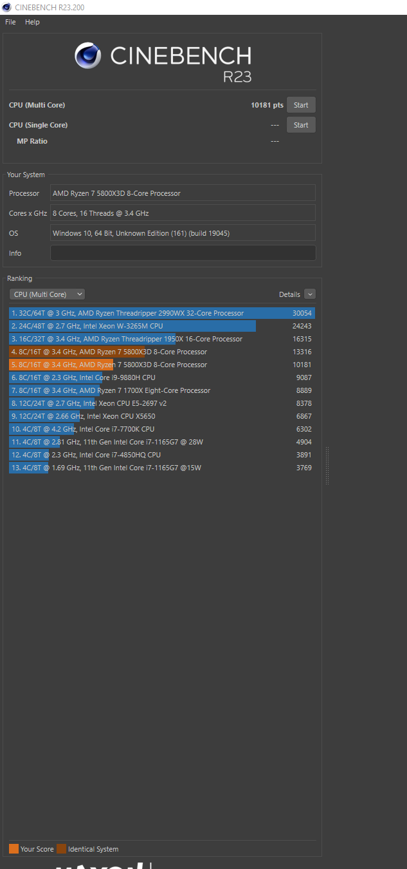
Task: Start the CPU Multi Core test
Action: (301, 105)
